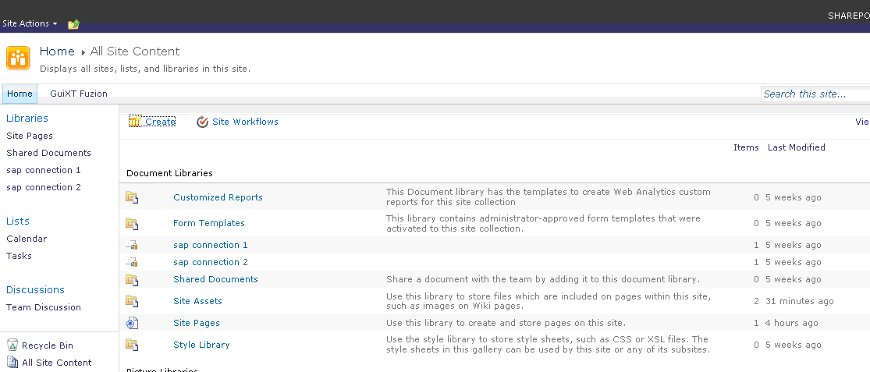Open Site Pages in Document Libraries list

tap(197, 323)
